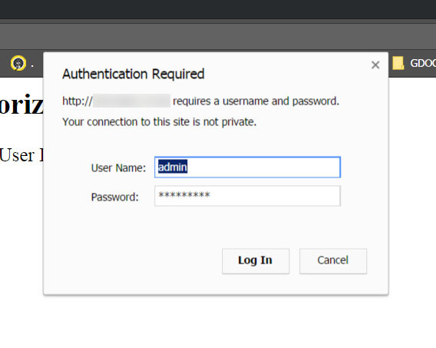Click the Authentication Required dialog title
Viewport: 436px width, 348px height.
(x=134, y=75)
